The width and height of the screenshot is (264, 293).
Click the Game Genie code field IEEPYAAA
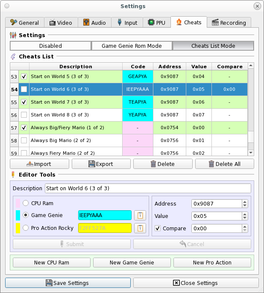(105, 215)
